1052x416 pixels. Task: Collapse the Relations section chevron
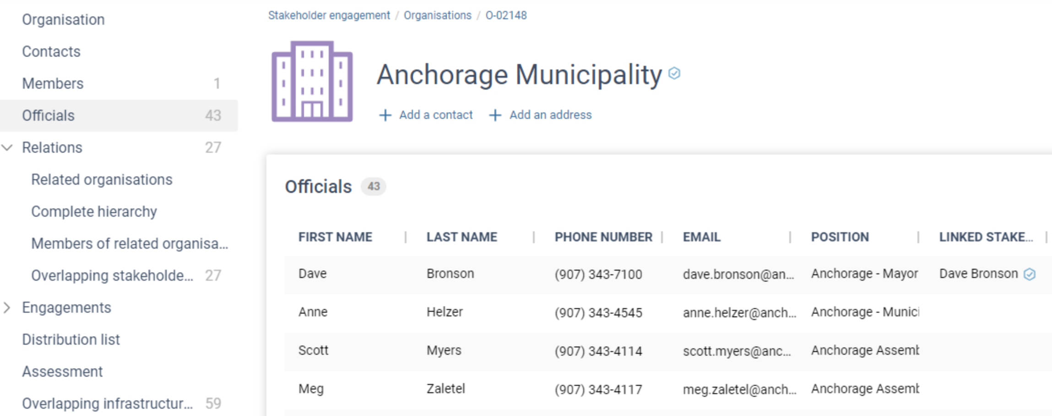pos(7,148)
